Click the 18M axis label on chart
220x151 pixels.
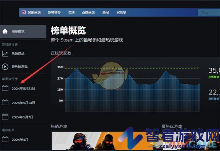point(60,90)
